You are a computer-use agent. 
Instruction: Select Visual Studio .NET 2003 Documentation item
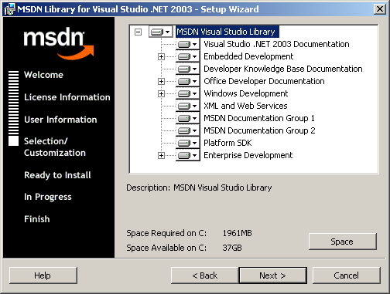click(x=276, y=44)
